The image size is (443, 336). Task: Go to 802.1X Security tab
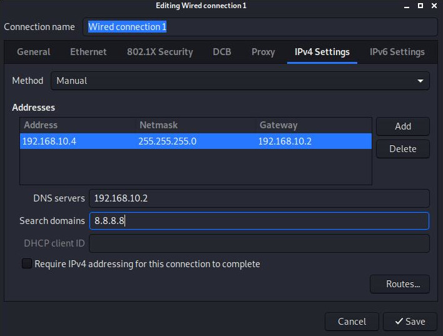pos(160,52)
